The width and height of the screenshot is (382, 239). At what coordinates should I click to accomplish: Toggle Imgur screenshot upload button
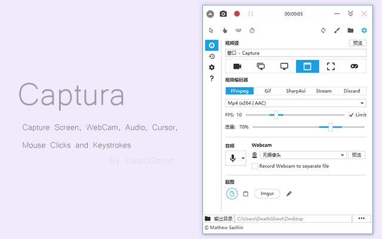pyautogui.click(x=267, y=194)
